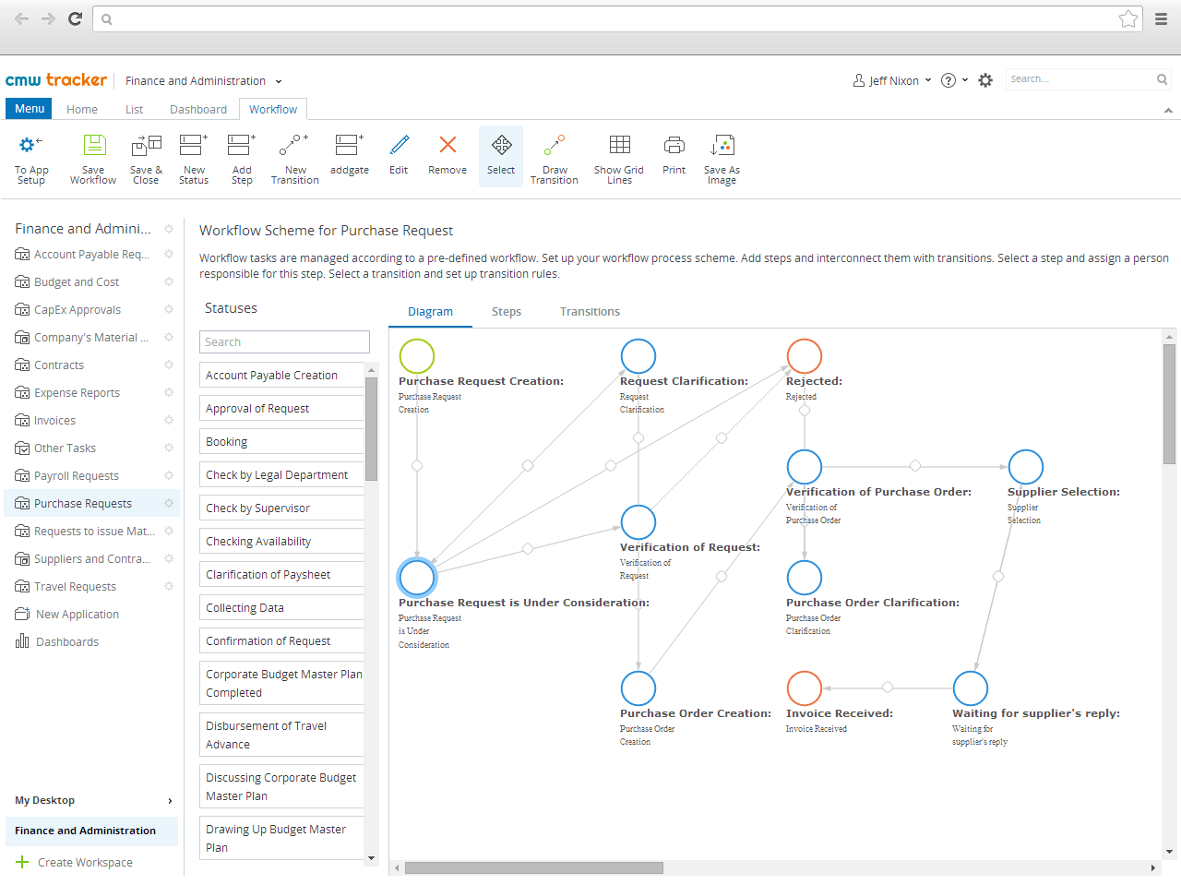Toggle the Select mode tool

tap(500, 157)
